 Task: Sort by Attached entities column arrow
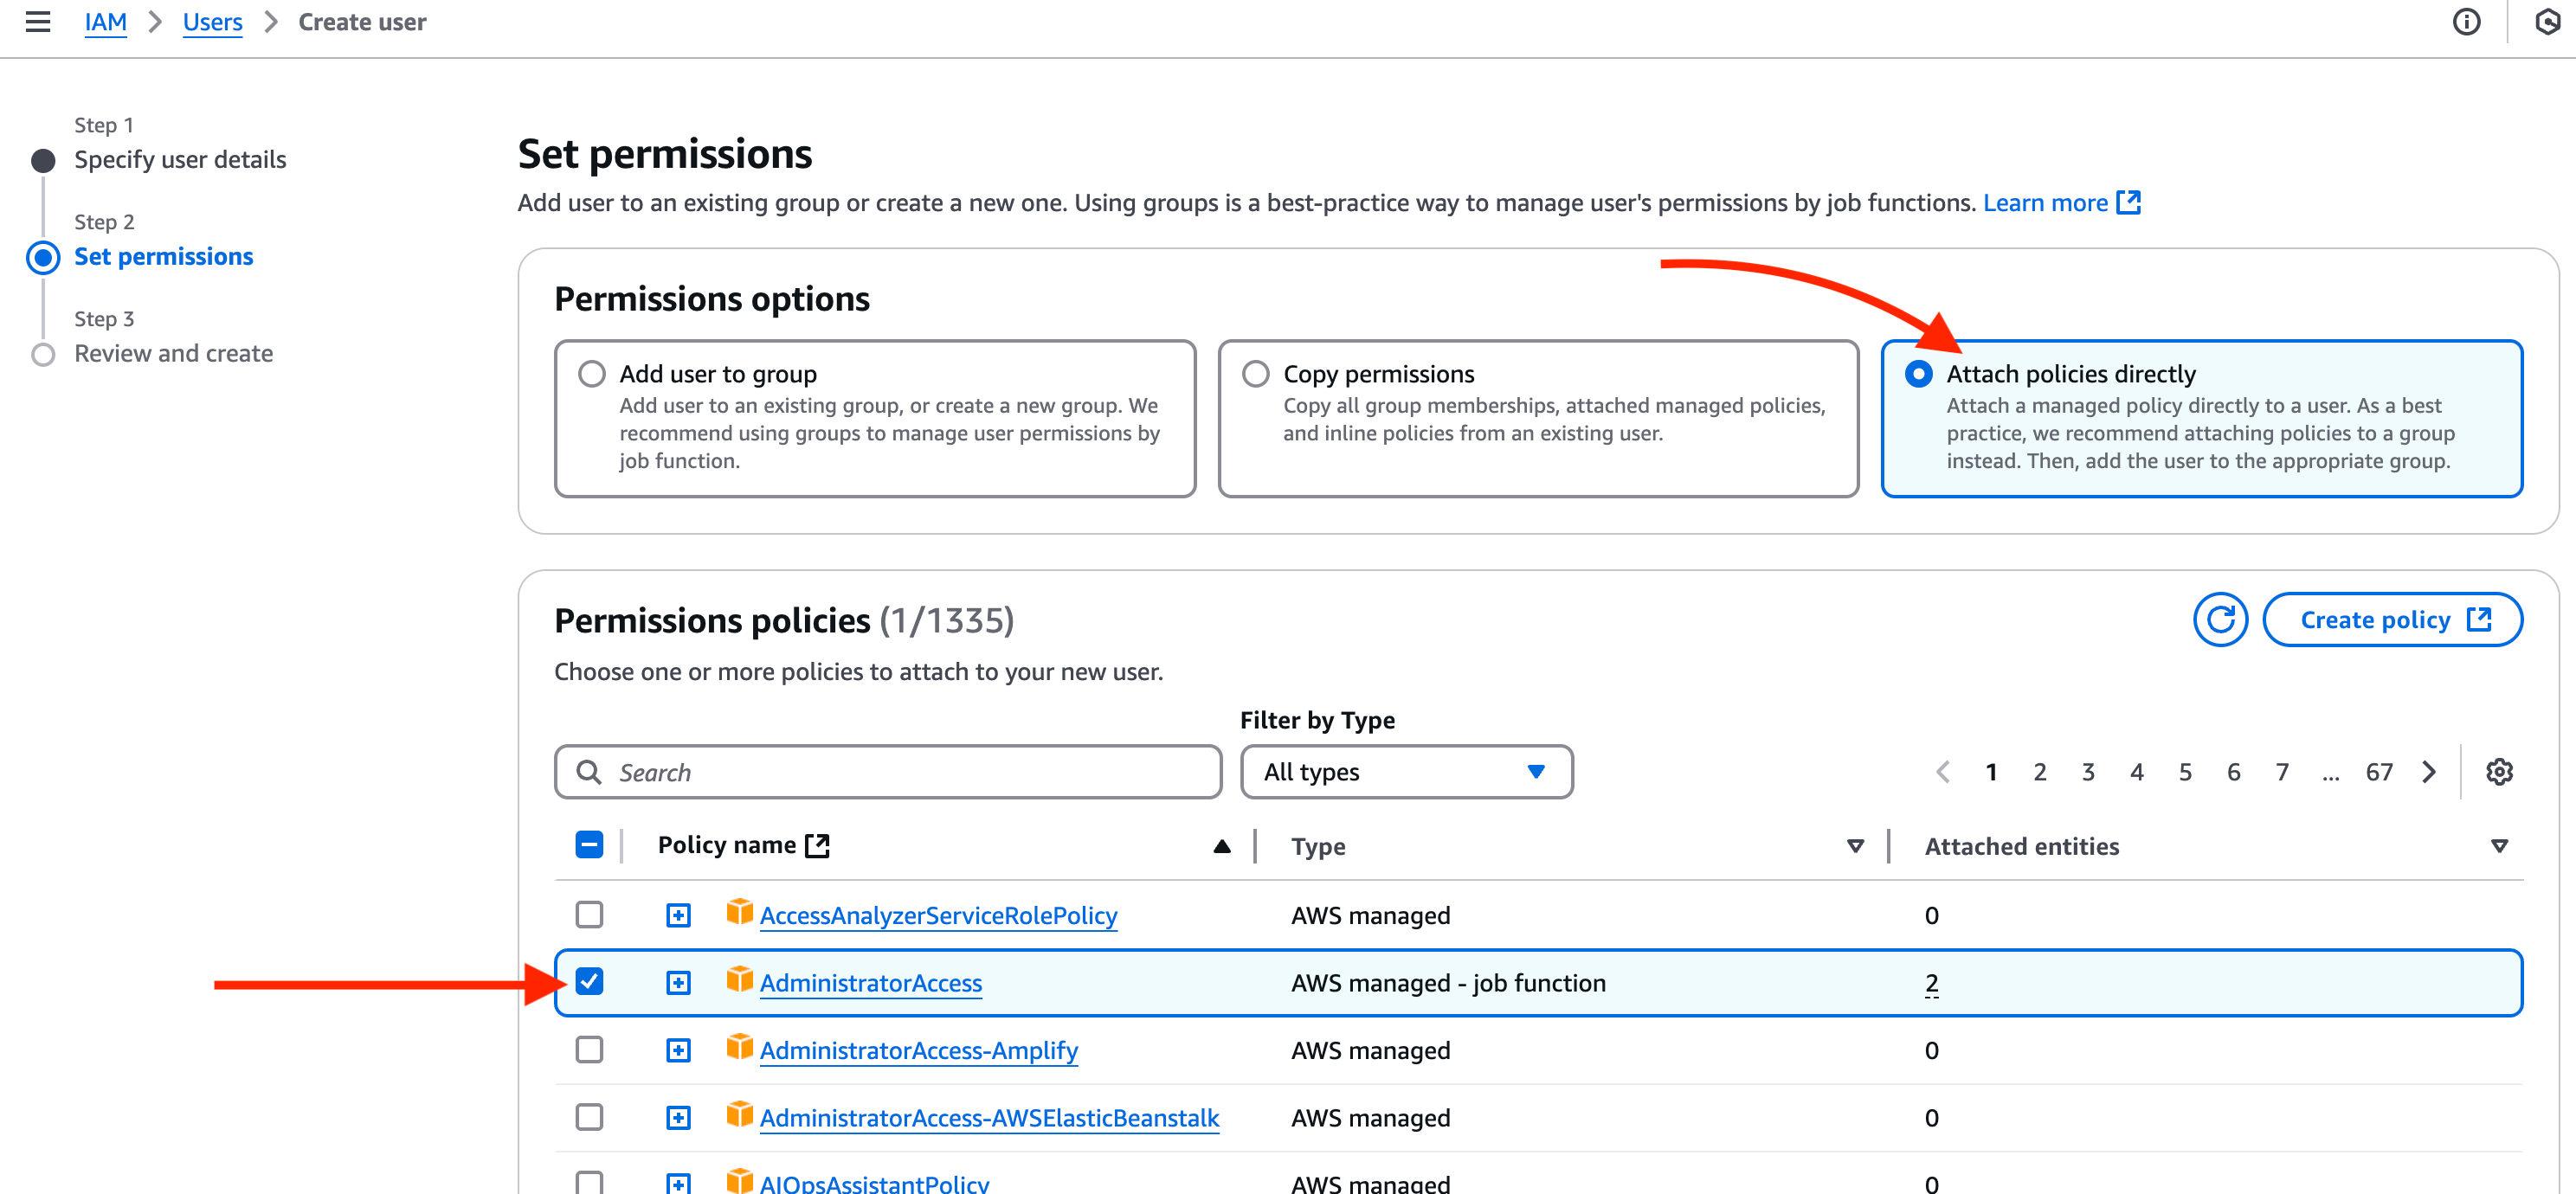[2499, 846]
